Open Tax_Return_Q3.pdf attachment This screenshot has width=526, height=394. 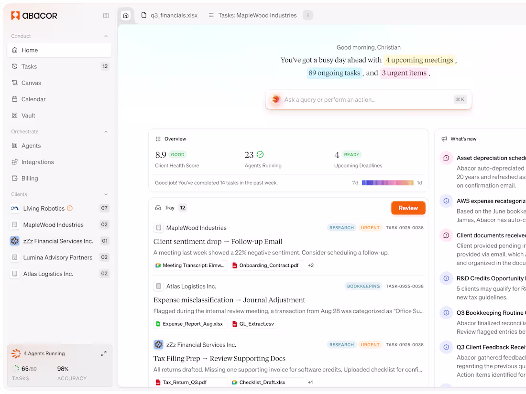[x=190, y=382]
